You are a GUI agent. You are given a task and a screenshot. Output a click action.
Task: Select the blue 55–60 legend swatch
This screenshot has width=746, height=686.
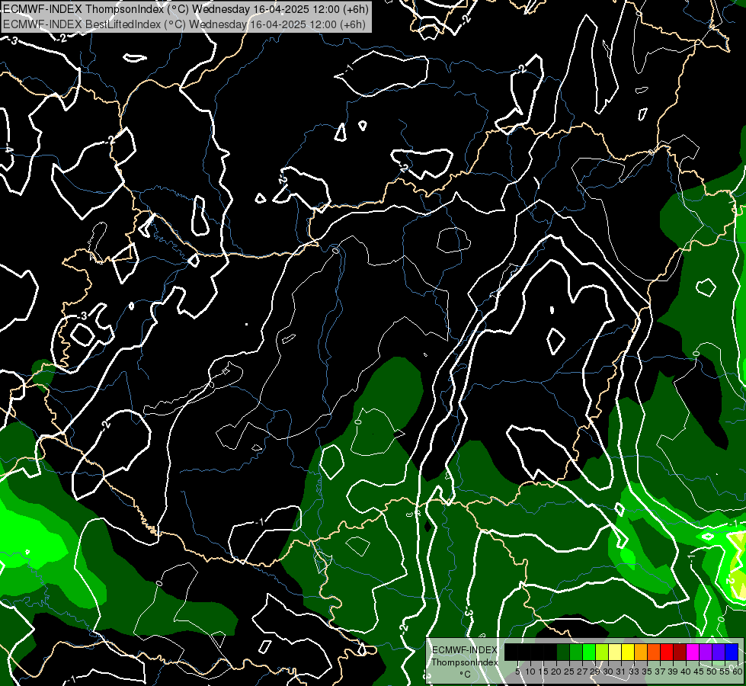click(732, 652)
